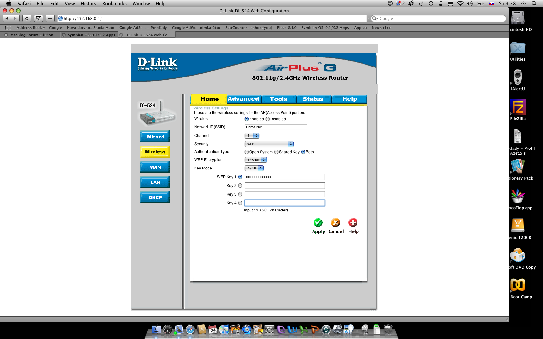Select Open System authentication

click(x=247, y=152)
